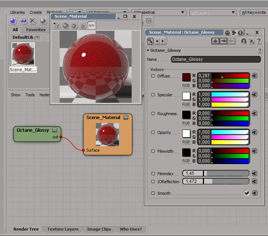Collapse the Octane_Glossy section

148,50
